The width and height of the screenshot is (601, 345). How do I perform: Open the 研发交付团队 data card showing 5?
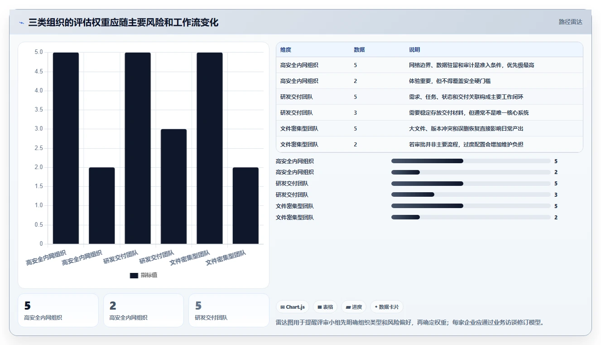229,310
